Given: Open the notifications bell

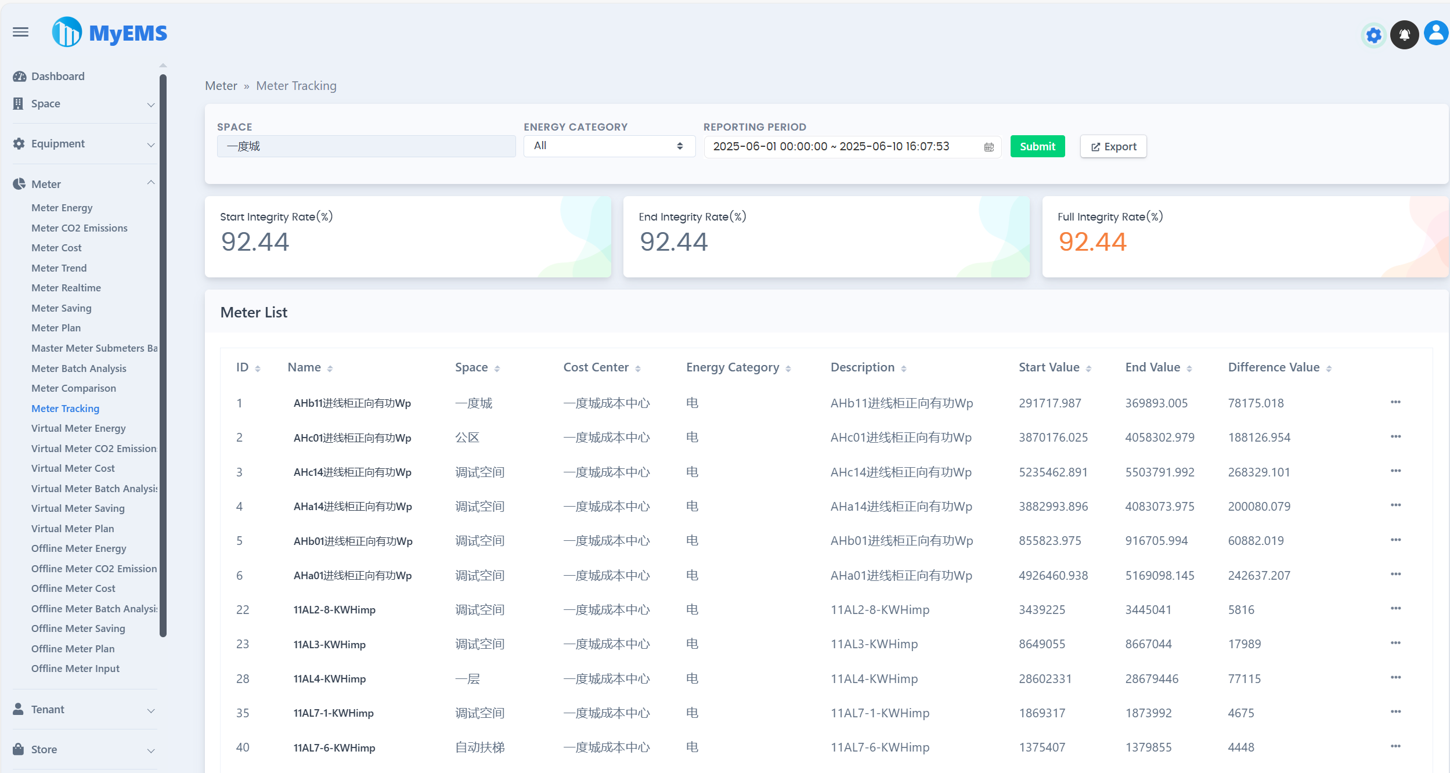Looking at the screenshot, I should (x=1405, y=34).
